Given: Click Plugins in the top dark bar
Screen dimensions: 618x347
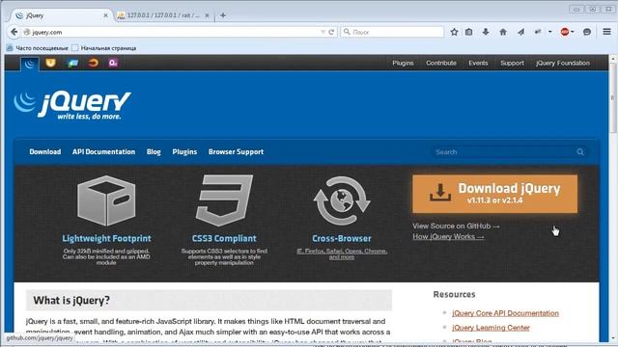Looking at the screenshot, I should [x=403, y=63].
